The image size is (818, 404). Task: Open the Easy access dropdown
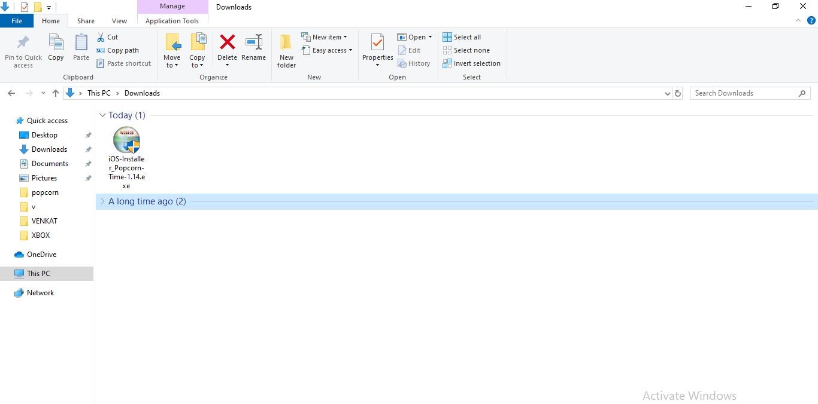coord(327,50)
